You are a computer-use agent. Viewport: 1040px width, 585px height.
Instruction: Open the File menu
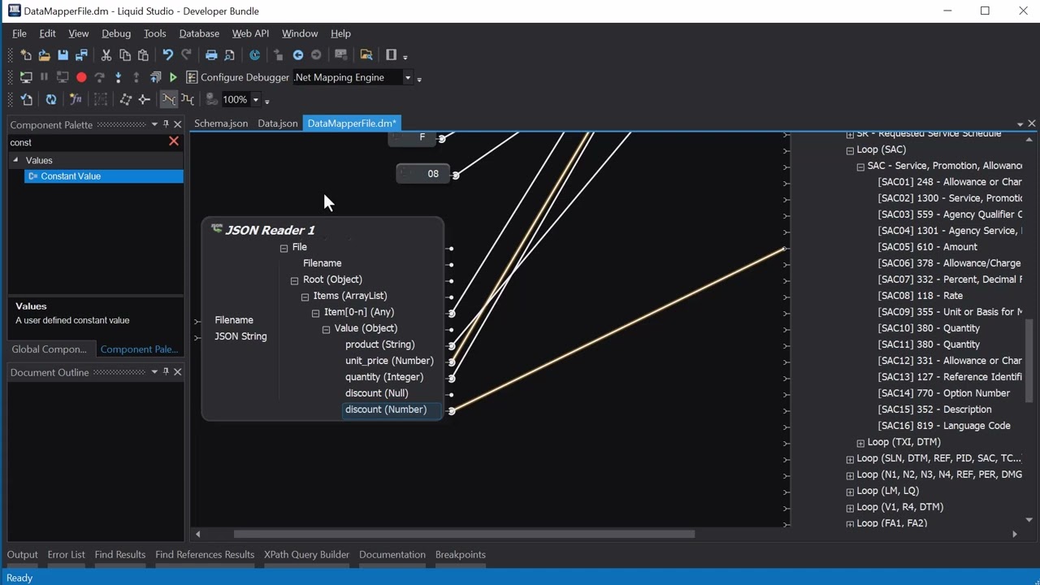click(19, 33)
